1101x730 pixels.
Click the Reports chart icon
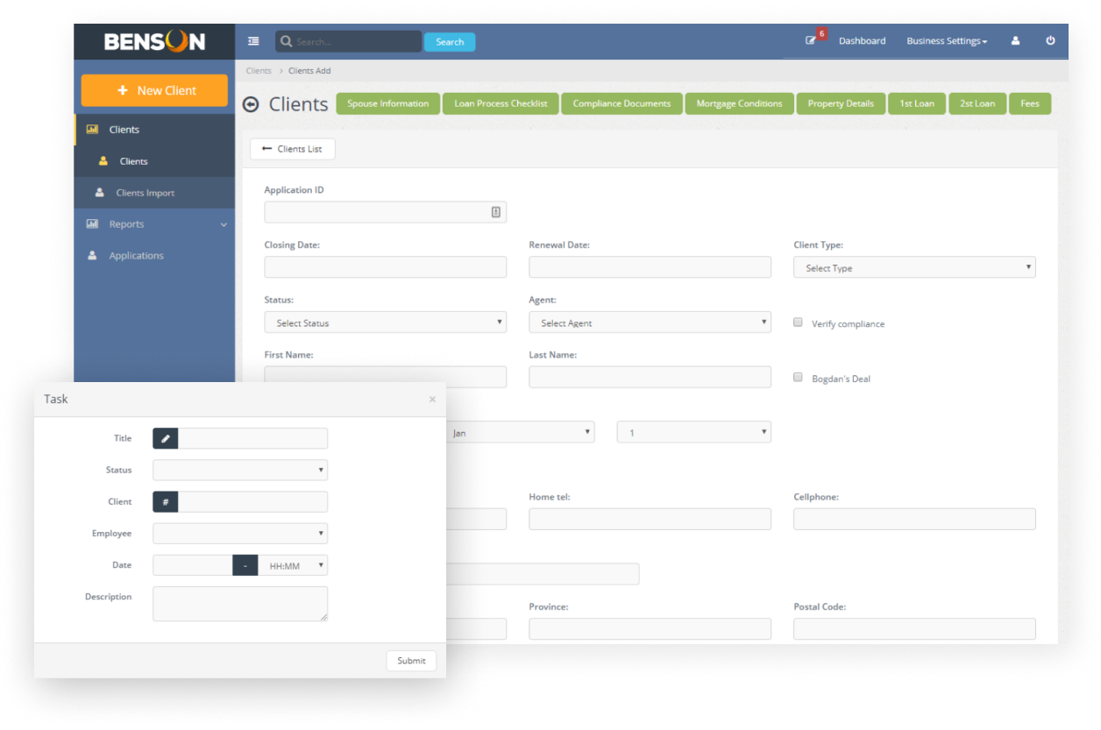coord(92,224)
